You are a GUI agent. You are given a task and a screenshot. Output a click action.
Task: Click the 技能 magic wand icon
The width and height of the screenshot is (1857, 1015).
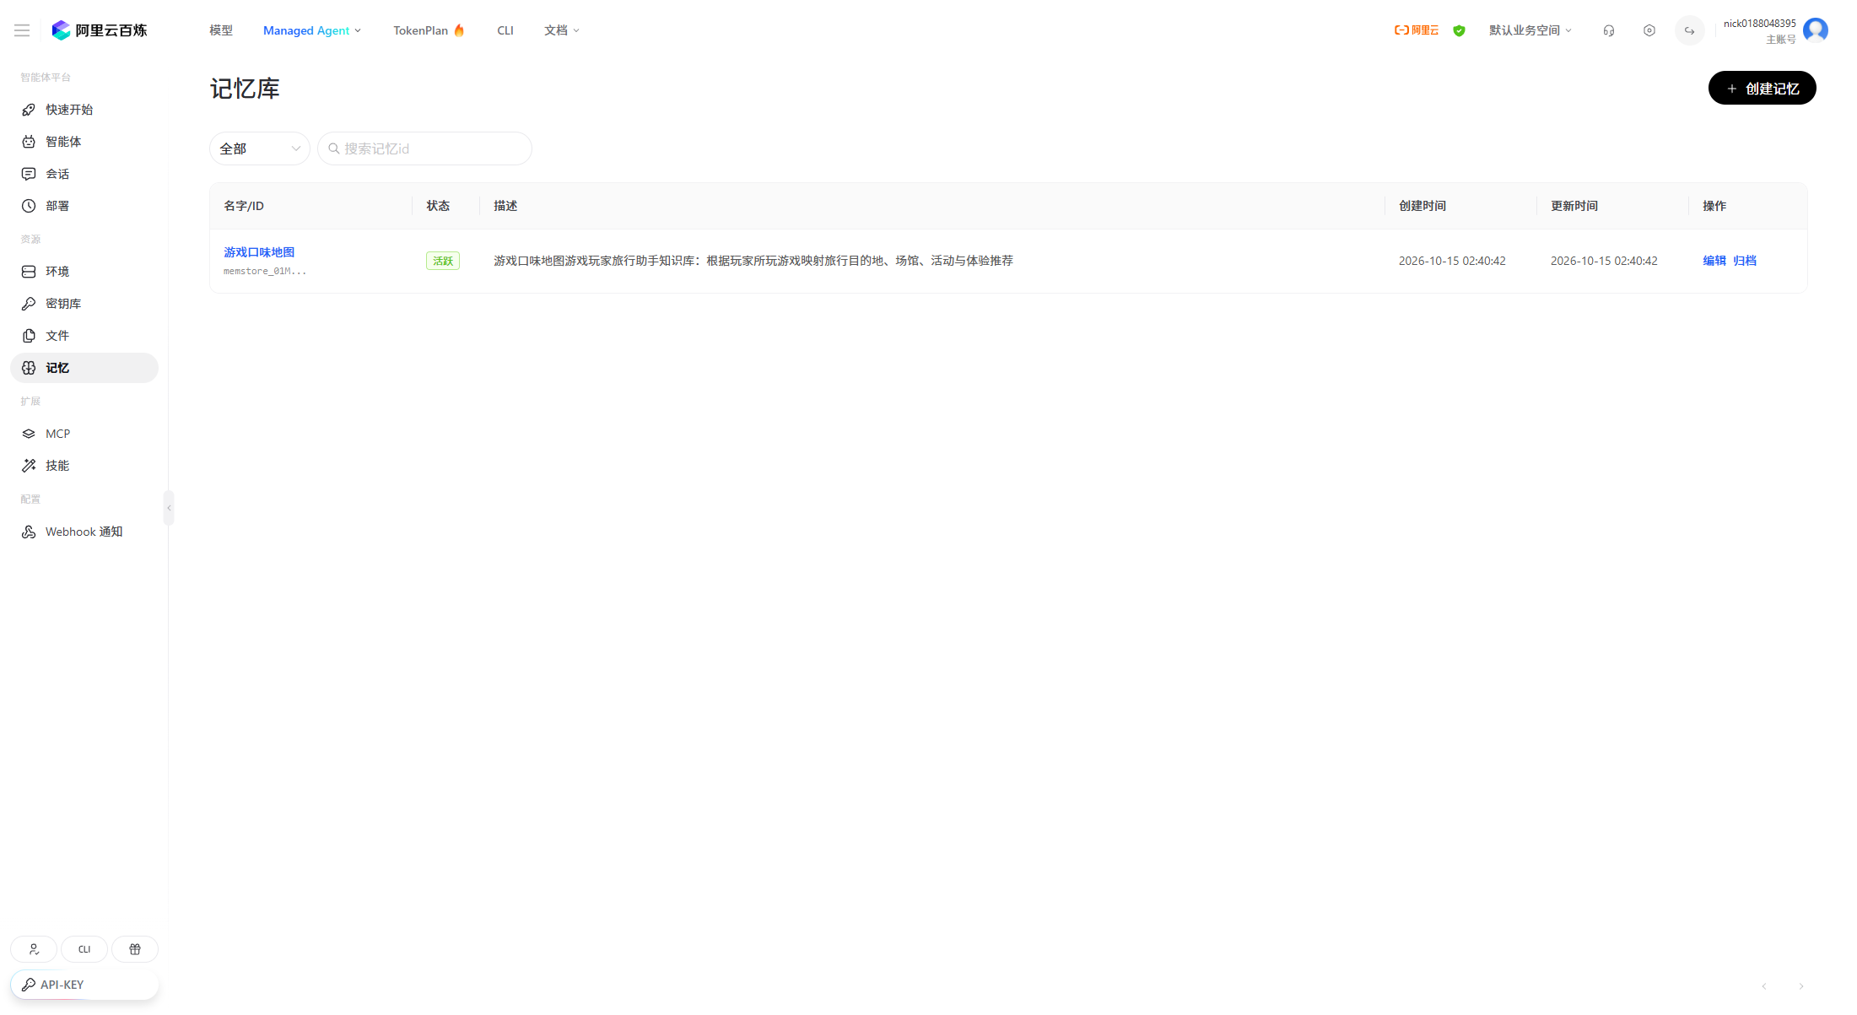pyautogui.click(x=29, y=466)
